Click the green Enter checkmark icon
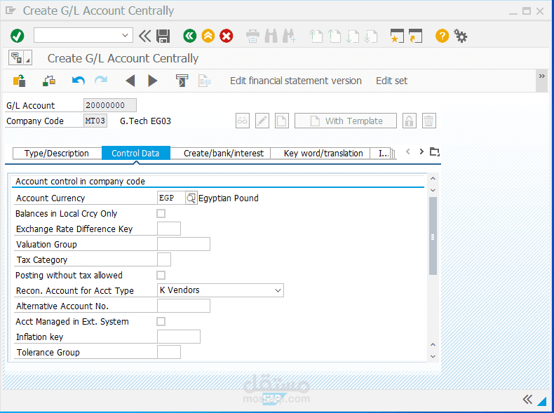Image resolution: width=554 pixels, height=413 pixels. coord(18,36)
